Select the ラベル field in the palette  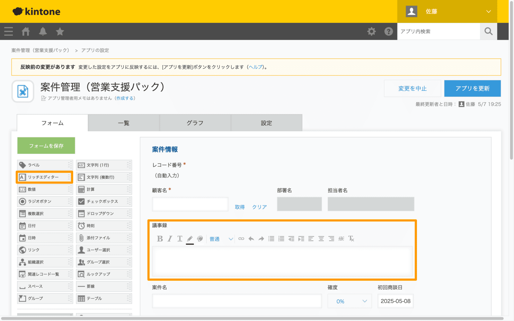[45, 165]
